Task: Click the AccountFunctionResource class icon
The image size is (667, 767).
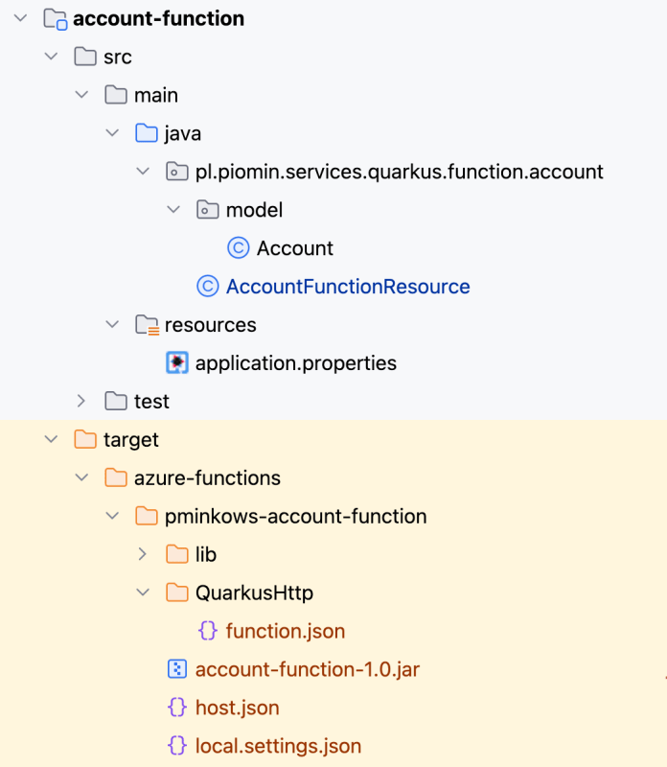Action: coord(207,287)
